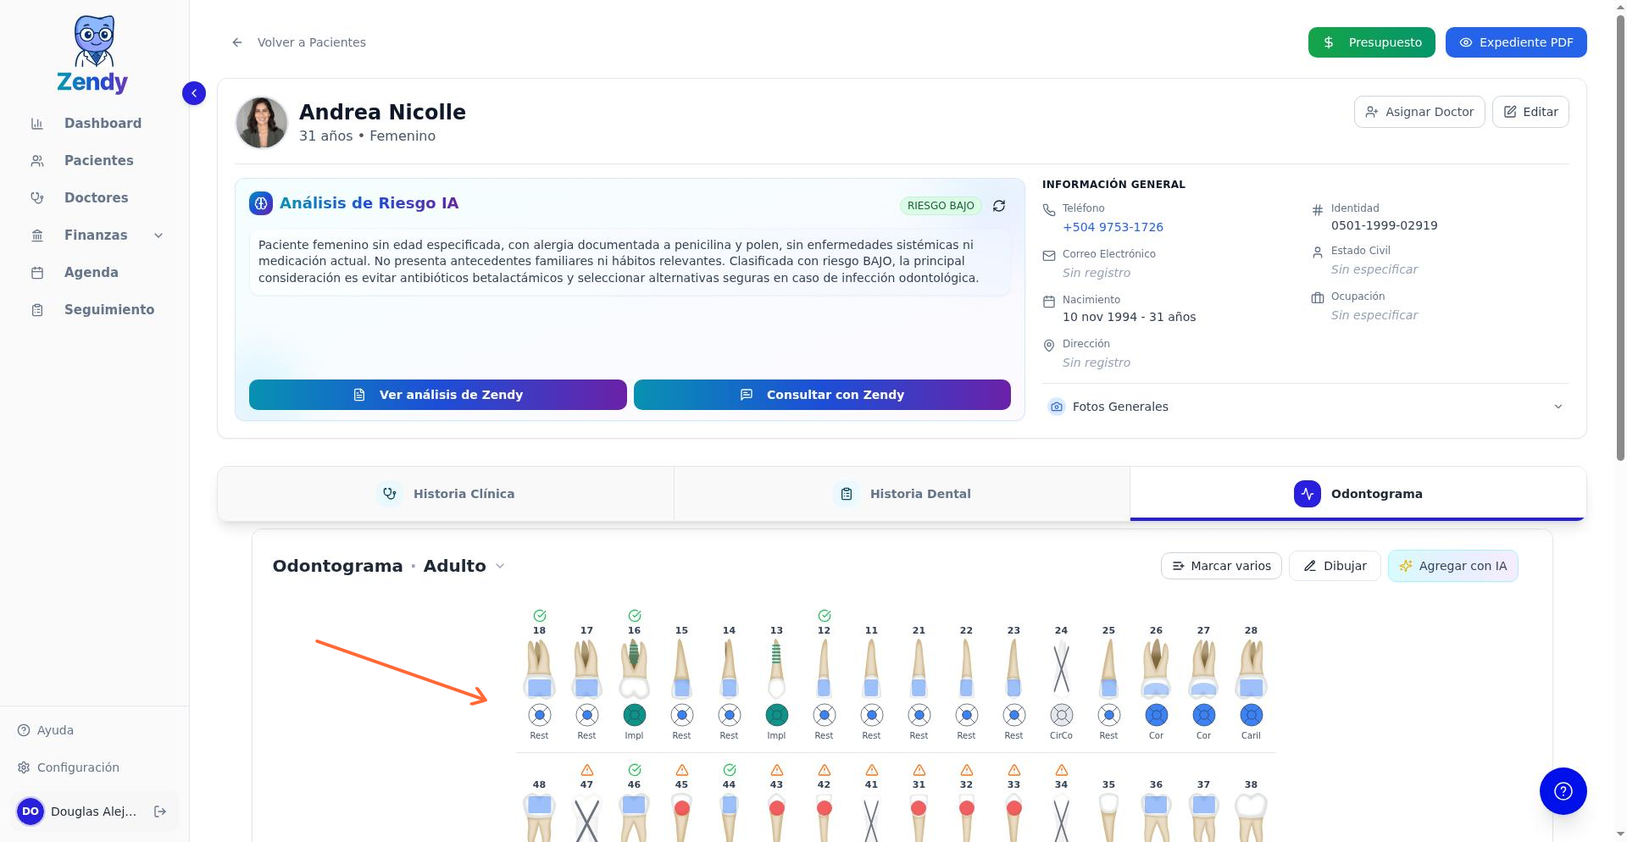Image resolution: width=1627 pixels, height=842 pixels.
Task: Click warning triangle above tooth 47
Action: click(x=587, y=770)
